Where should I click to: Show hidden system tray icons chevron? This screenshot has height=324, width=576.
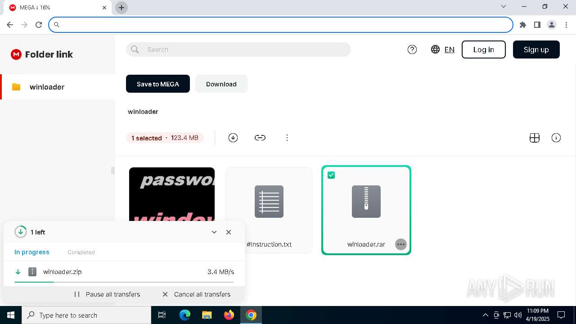[x=485, y=315]
